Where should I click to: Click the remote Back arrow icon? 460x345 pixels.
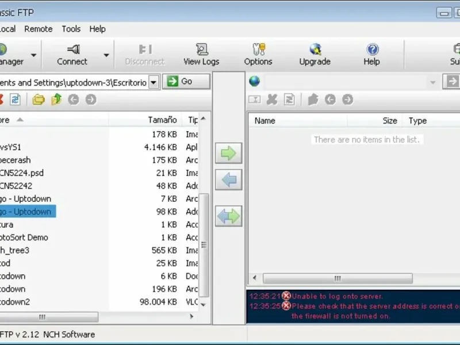330,99
